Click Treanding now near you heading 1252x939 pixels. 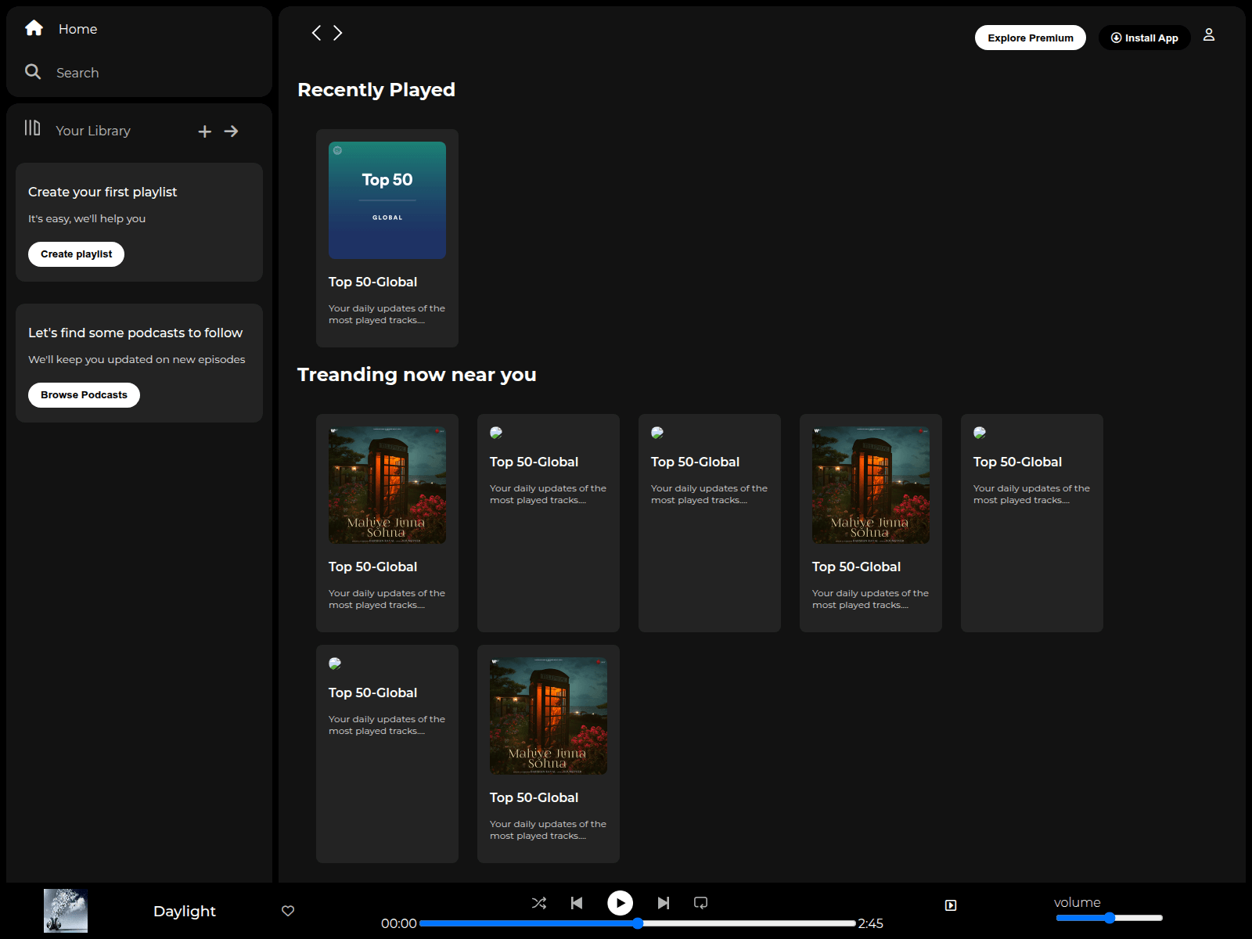coord(417,375)
